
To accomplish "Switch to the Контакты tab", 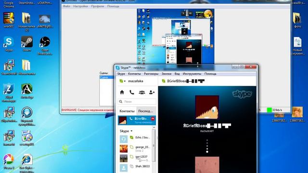I will coord(127,111).
